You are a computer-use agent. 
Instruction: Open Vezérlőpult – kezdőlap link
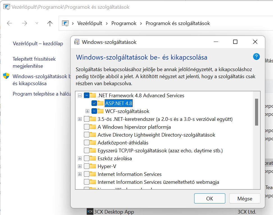coord(38,43)
